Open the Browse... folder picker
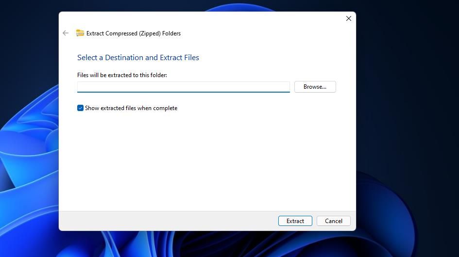This screenshot has height=257, width=459. pyautogui.click(x=315, y=87)
